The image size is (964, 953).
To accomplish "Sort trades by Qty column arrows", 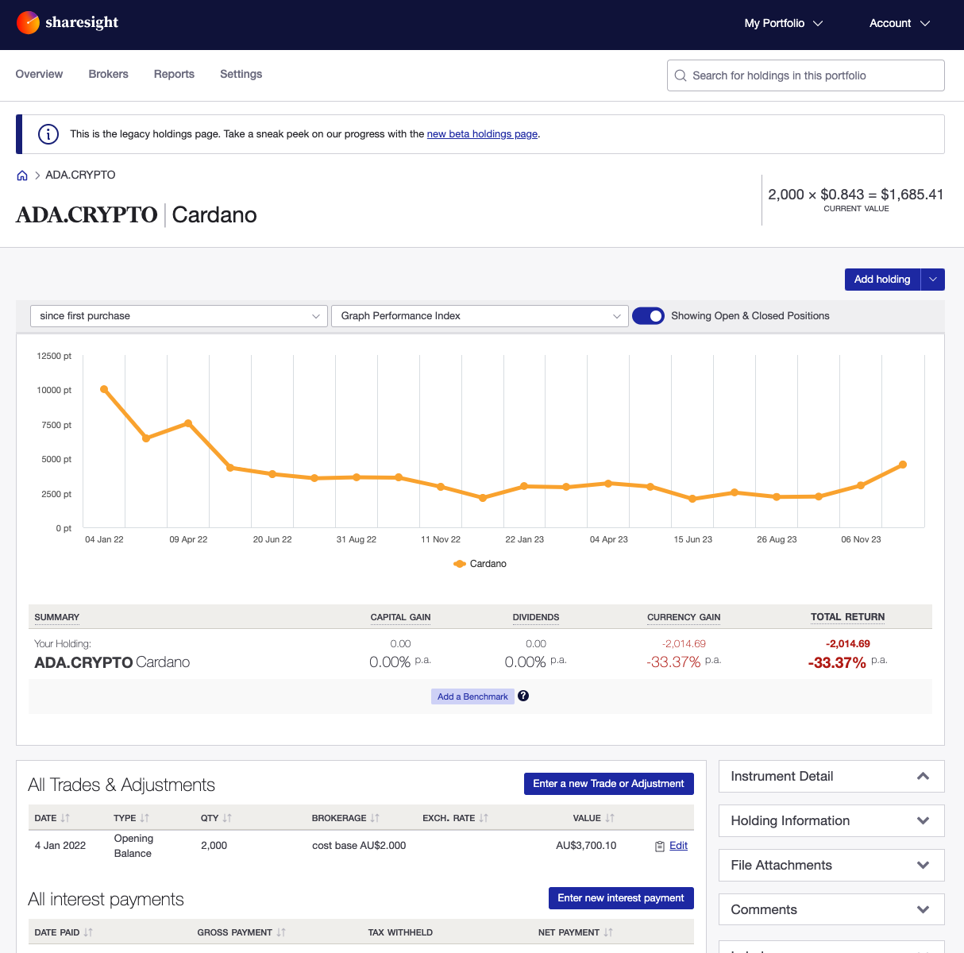I will click(227, 818).
